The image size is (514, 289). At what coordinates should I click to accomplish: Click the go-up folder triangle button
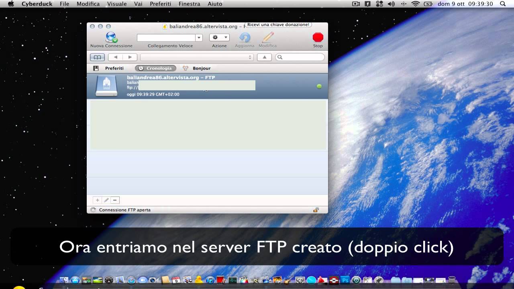coord(264,57)
